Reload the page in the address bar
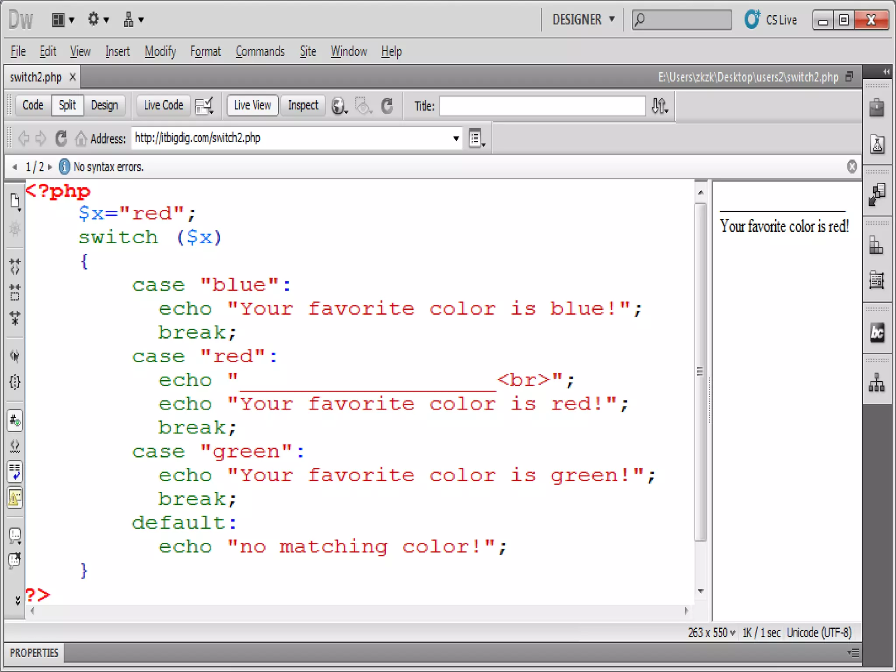The width and height of the screenshot is (896, 672). pos(61,139)
